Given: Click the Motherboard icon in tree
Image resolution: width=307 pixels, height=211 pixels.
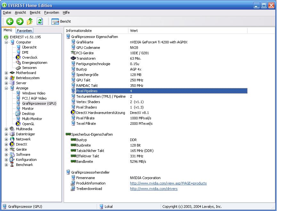Looking at the screenshot, I should (12, 72).
